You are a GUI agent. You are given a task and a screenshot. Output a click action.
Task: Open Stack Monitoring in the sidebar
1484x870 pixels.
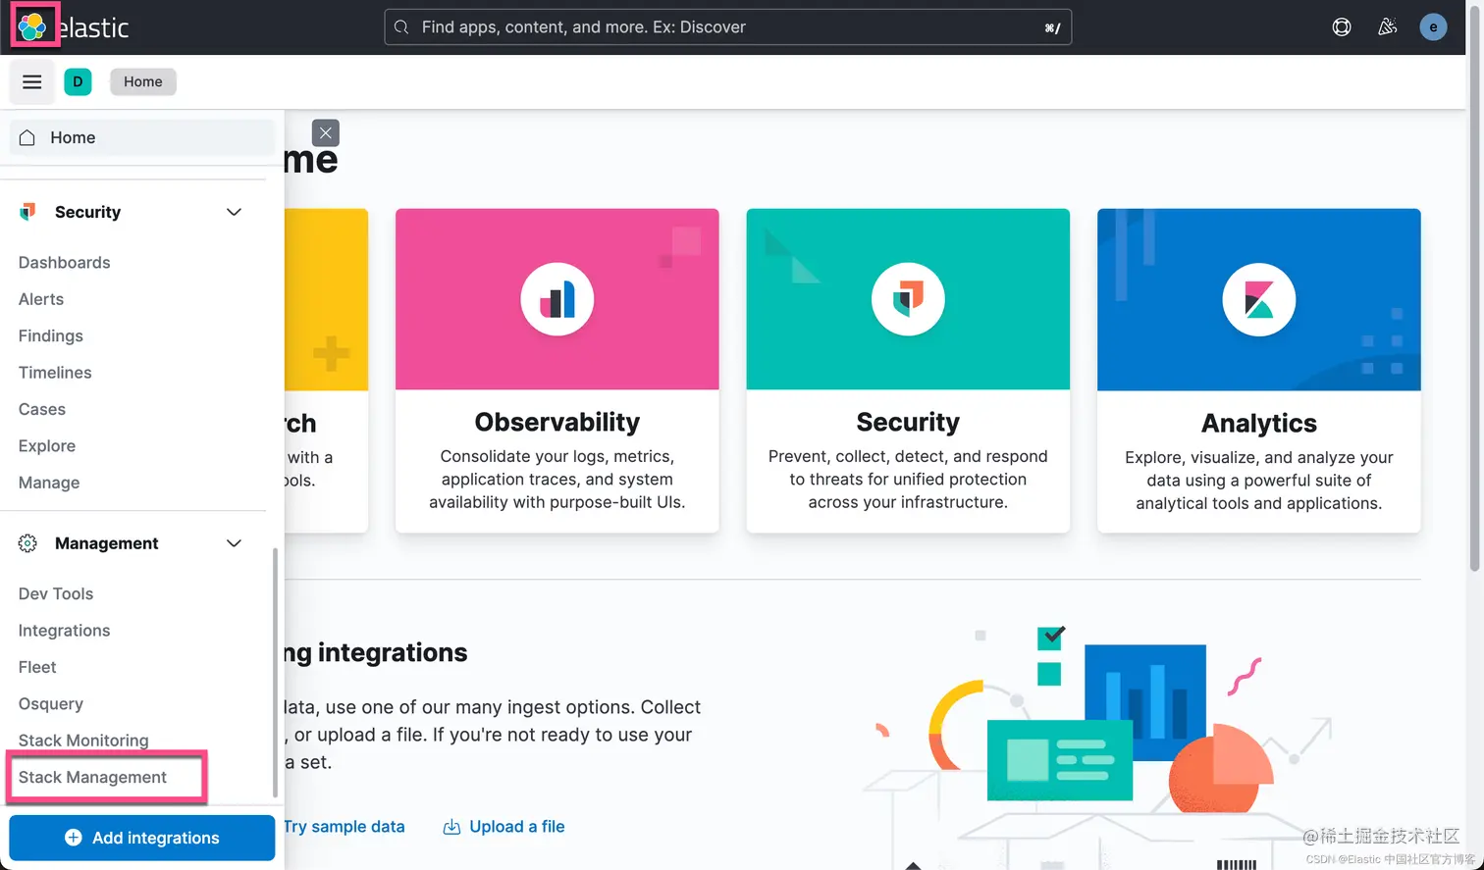(83, 741)
